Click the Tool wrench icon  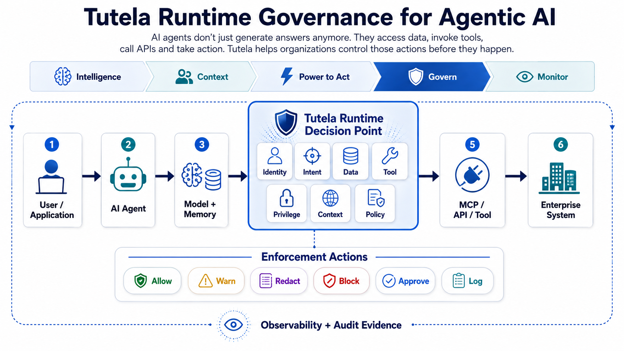coord(390,156)
